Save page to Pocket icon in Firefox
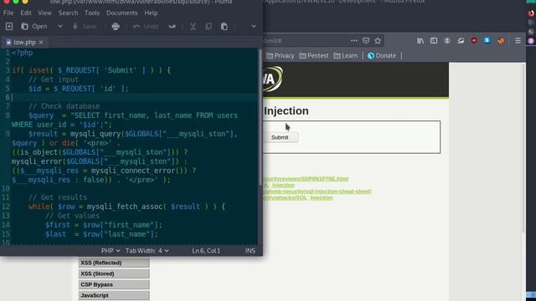The width and height of the screenshot is (536, 301). tap(366, 41)
